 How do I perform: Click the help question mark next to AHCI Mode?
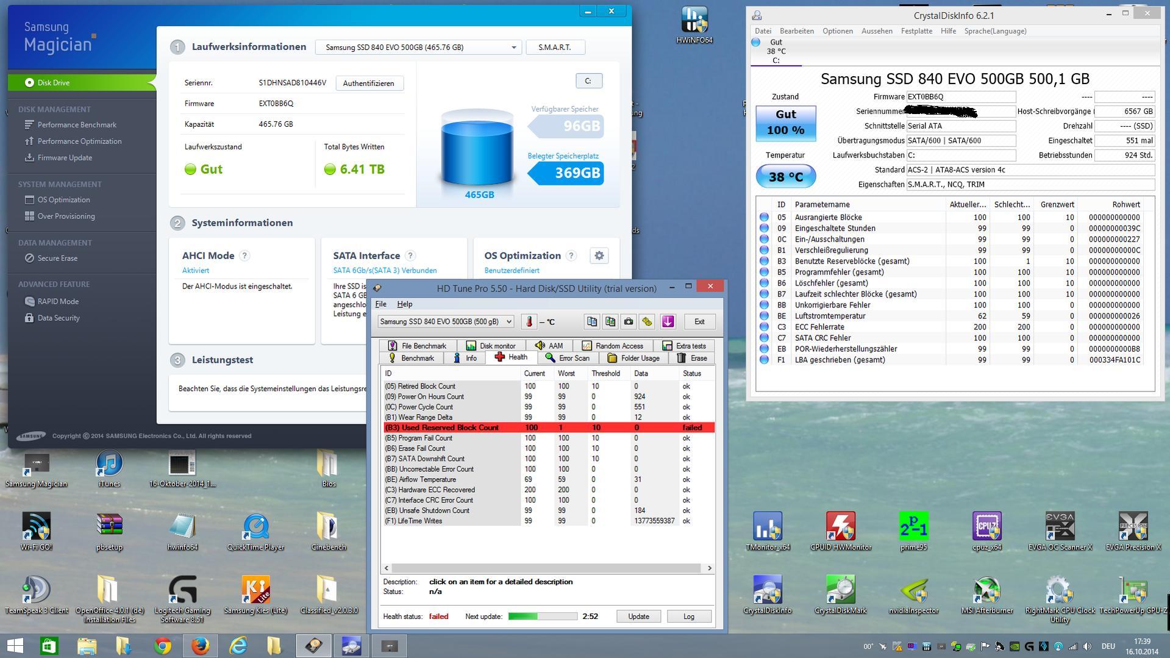[x=244, y=256]
